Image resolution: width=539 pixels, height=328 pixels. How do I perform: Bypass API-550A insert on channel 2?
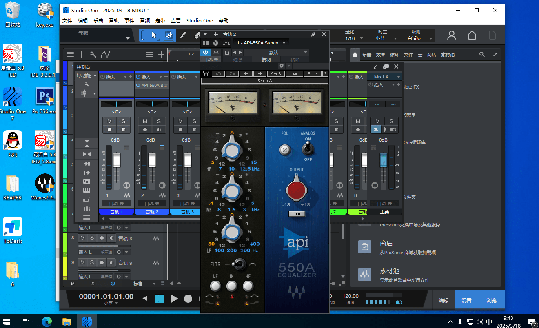[x=138, y=85]
